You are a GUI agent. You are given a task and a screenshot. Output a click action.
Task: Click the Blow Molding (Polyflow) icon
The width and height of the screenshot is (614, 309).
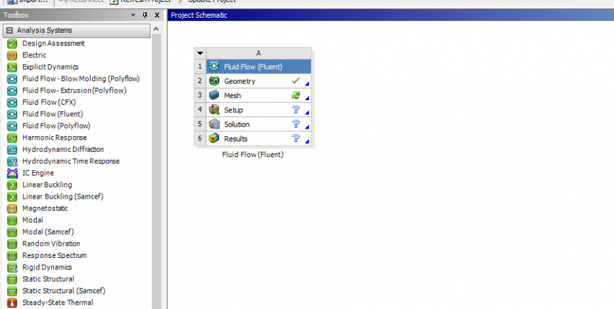click(12, 79)
